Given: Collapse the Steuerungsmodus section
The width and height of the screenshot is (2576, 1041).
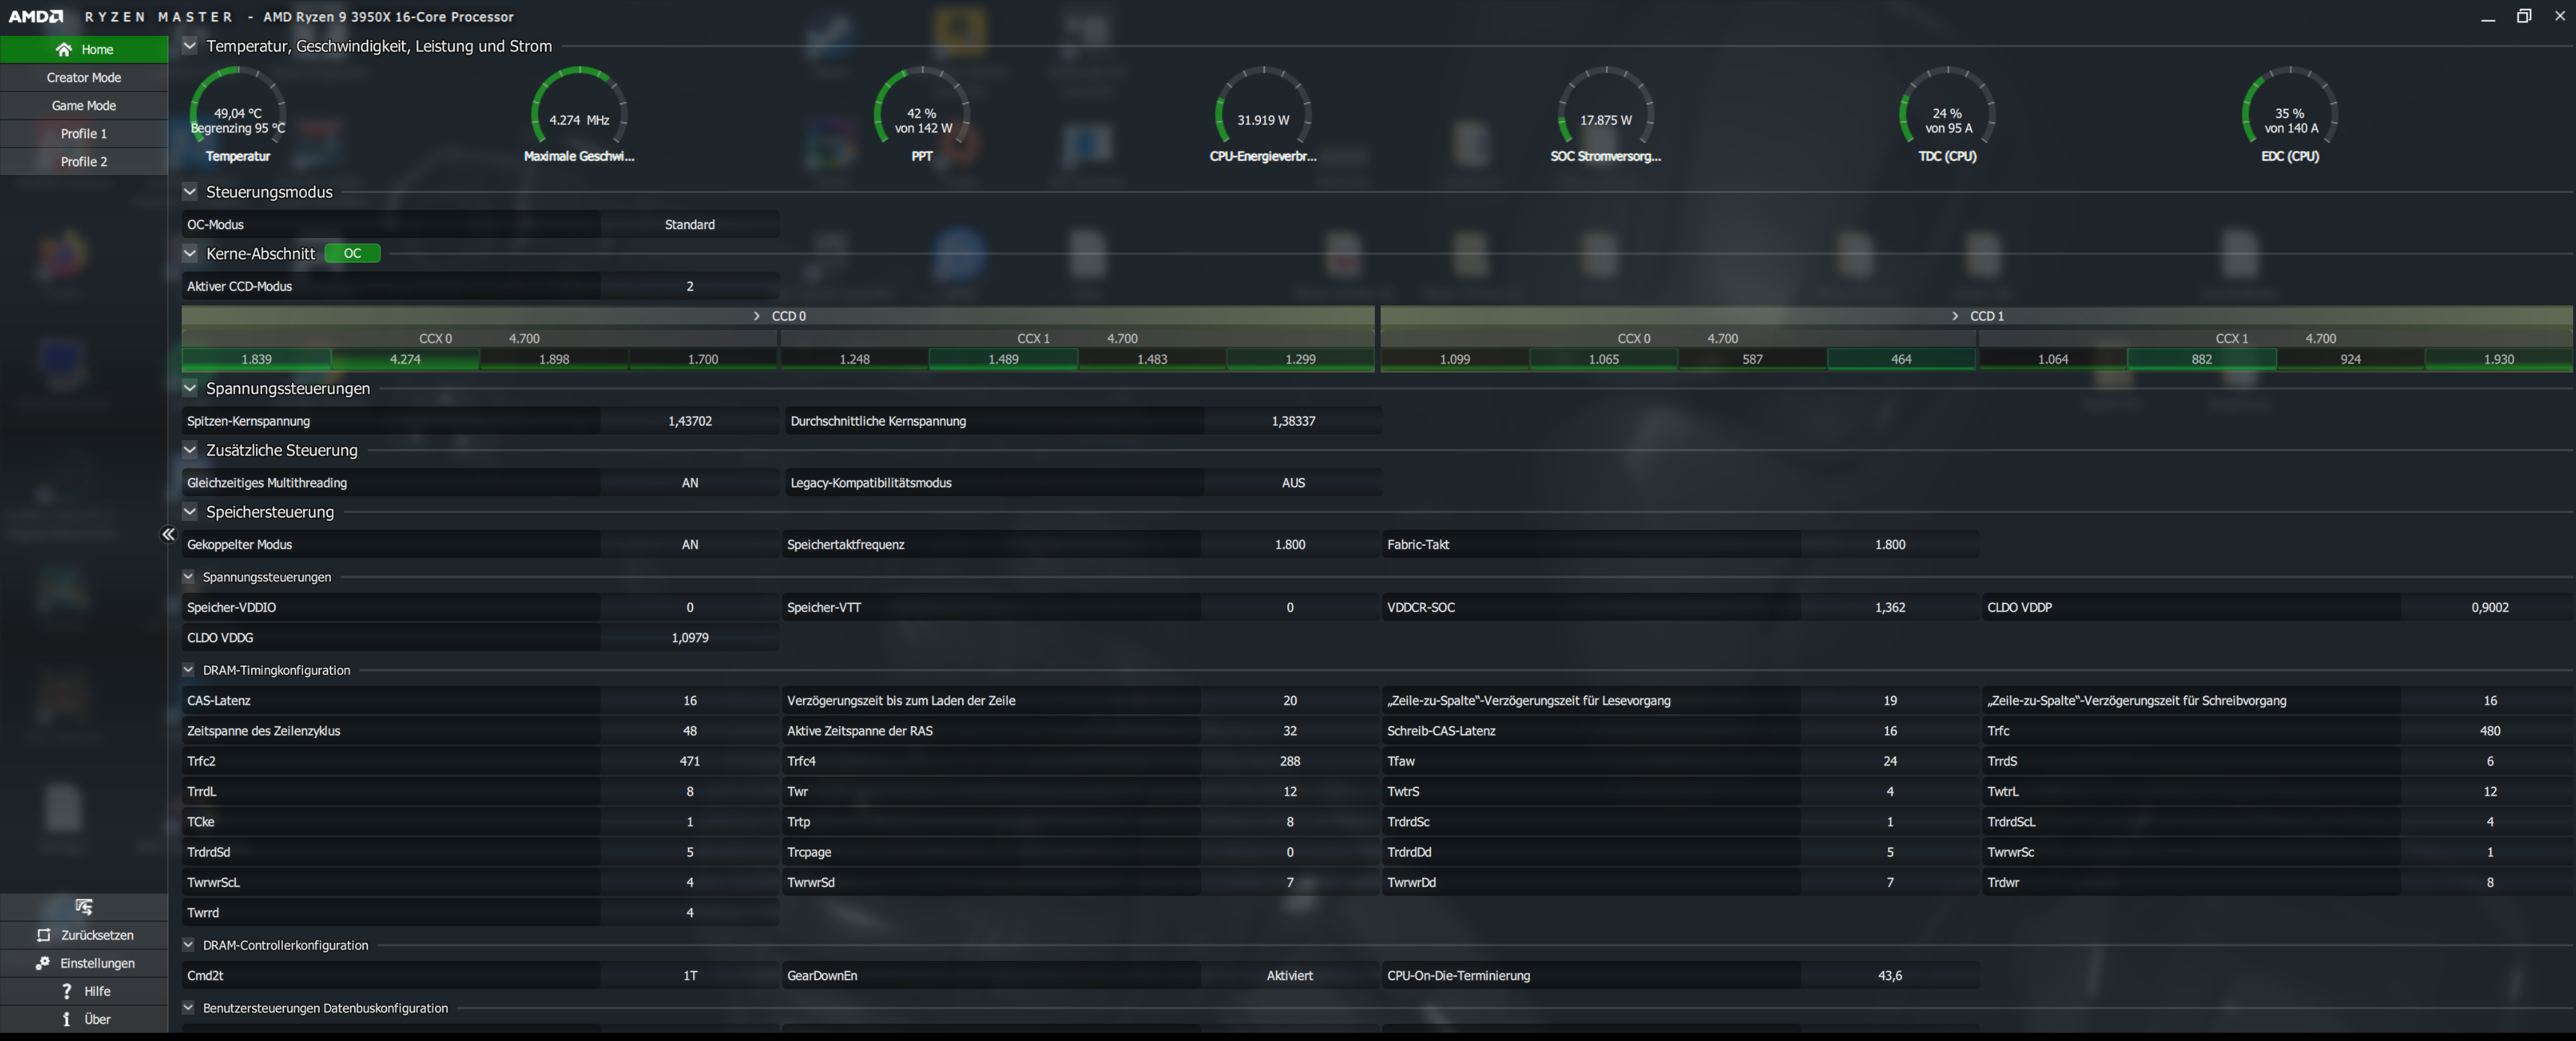Looking at the screenshot, I should point(190,192).
